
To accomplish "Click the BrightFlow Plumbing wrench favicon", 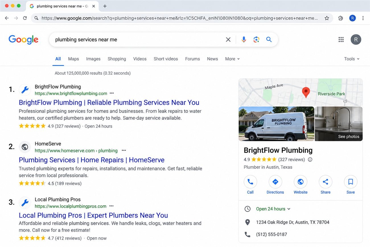I will (25, 90).
